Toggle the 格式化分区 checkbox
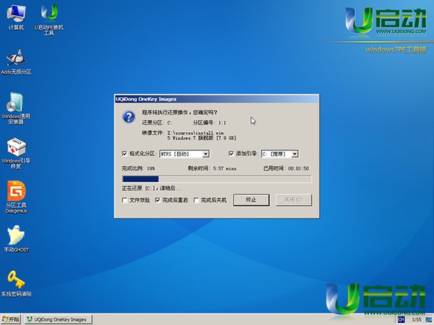The height and width of the screenshot is (325, 434). point(124,153)
